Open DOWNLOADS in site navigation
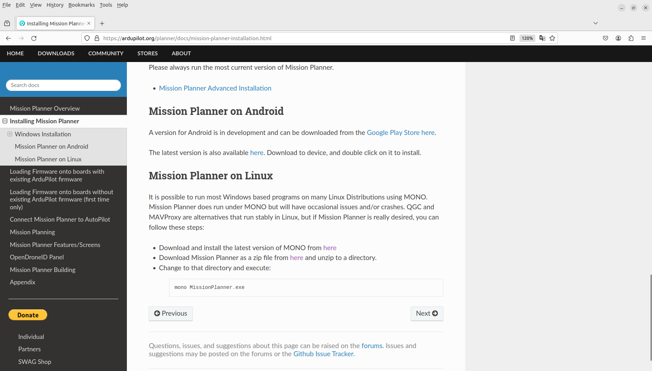 click(x=56, y=54)
